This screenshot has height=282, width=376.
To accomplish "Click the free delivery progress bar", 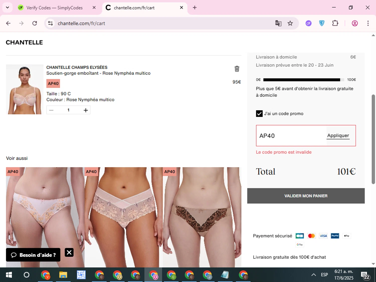I will (x=304, y=80).
